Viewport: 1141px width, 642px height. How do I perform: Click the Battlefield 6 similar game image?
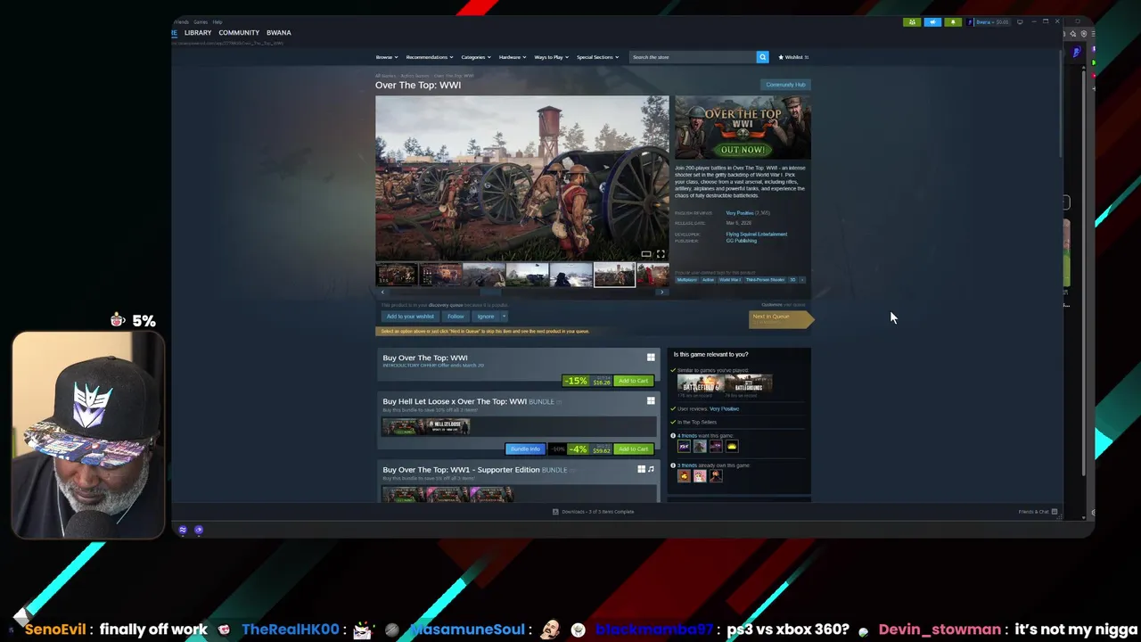coord(700,385)
